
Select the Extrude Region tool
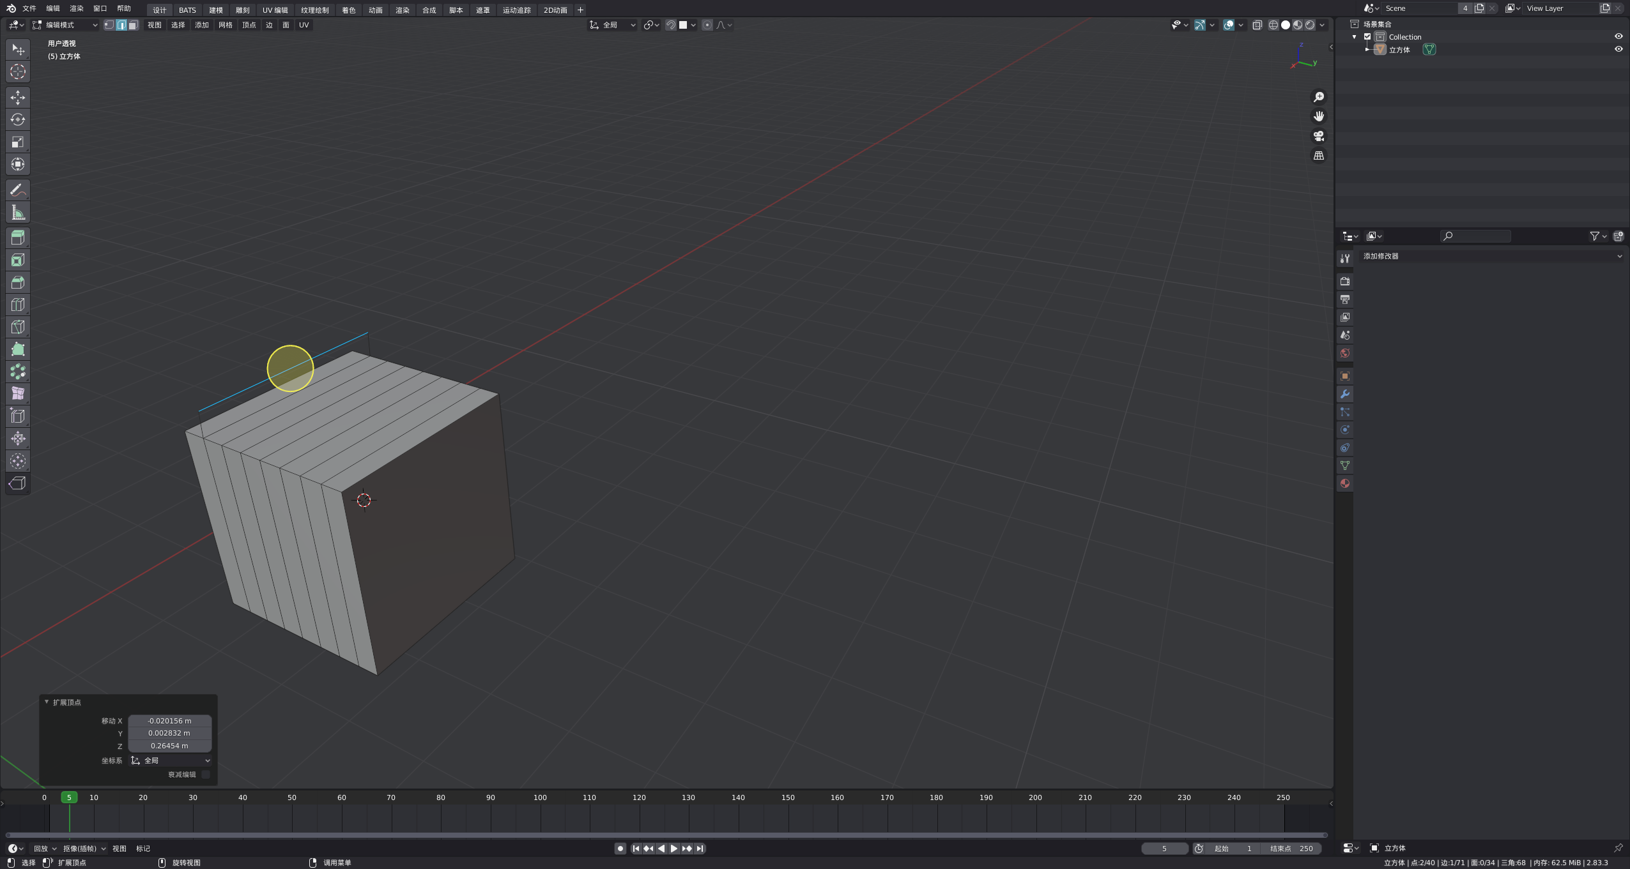(x=18, y=238)
